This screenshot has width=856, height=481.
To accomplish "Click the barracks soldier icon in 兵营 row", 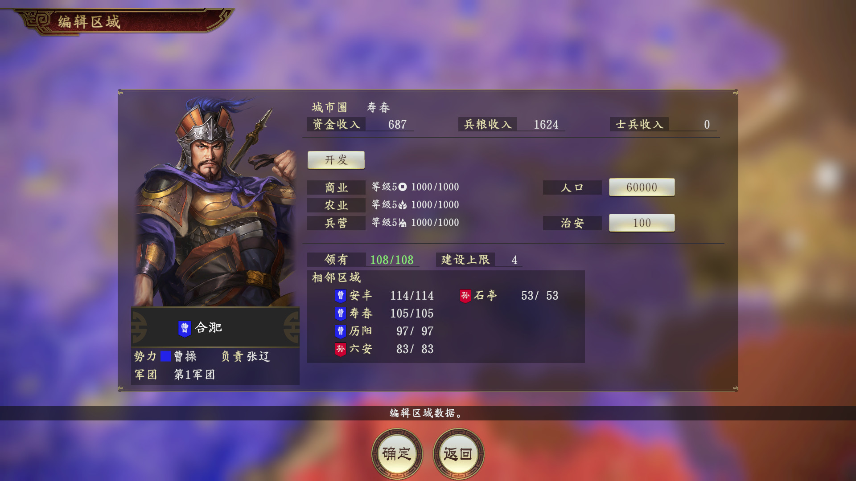I will (x=403, y=223).
